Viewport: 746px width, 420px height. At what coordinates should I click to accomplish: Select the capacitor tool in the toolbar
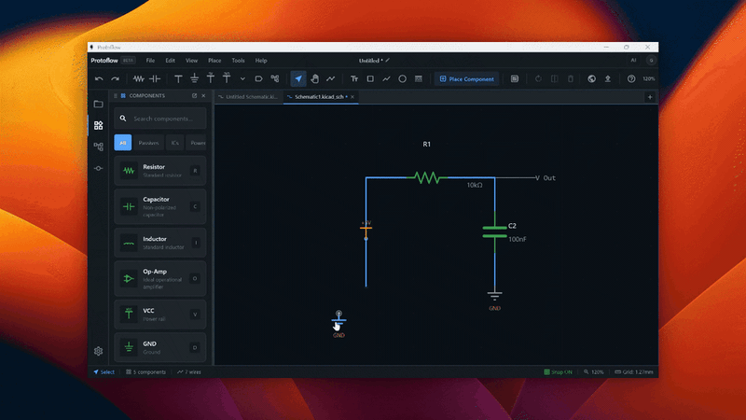pyautogui.click(x=155, y=79)
